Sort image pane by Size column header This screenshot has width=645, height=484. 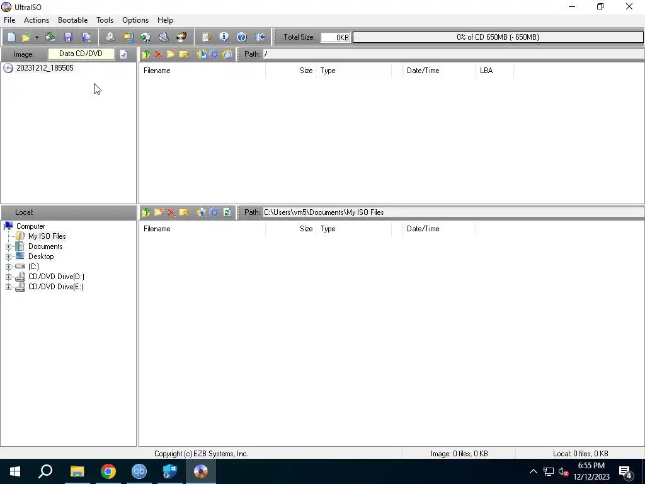pos(290,71)
